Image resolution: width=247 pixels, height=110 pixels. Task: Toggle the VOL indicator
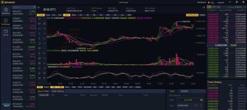pyautogui.click(x=40, y=87)
